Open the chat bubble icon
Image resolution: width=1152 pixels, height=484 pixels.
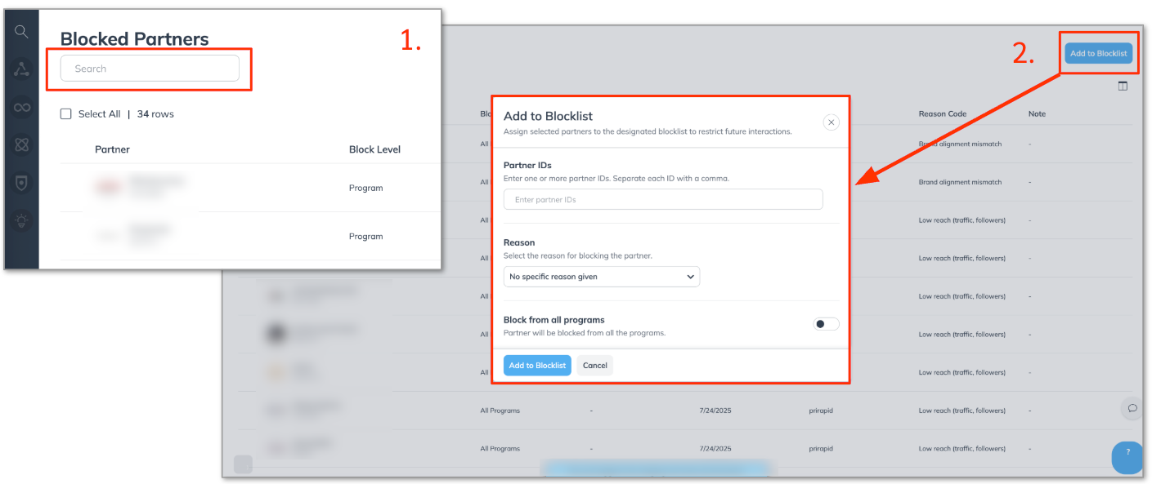click(x=1132, y=408)
